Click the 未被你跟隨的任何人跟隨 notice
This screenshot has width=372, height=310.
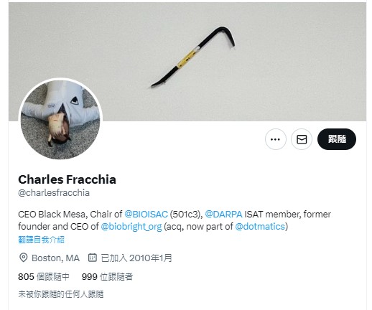(61, 294)
